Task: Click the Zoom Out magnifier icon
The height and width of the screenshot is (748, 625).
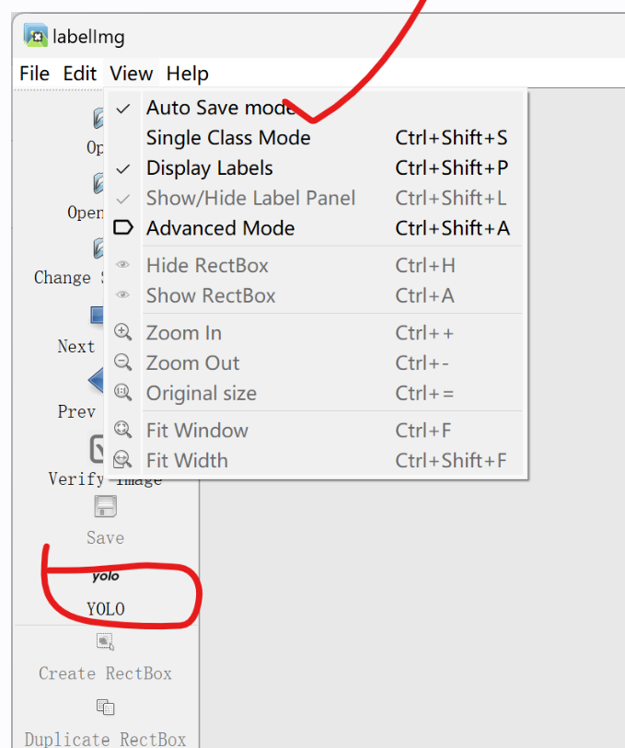Action: coord(122,363)
